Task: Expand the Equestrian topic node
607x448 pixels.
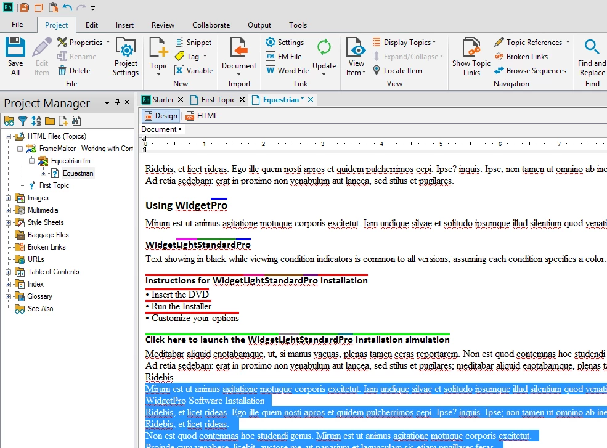Action: 43,173
